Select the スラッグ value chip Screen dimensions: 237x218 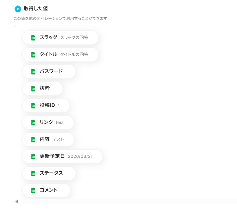[x=60, y=38]
